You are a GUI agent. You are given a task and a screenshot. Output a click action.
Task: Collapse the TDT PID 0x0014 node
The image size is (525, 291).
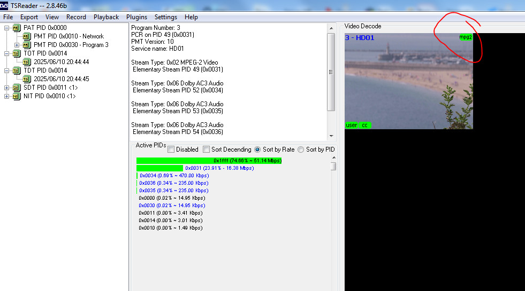pos(6,71)
